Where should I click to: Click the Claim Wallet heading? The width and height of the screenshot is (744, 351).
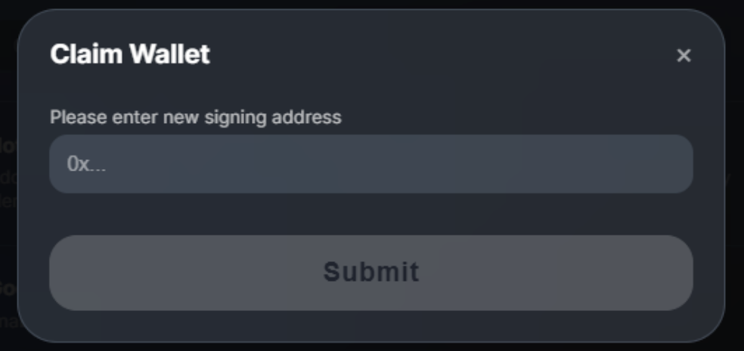tap(129, 54)
